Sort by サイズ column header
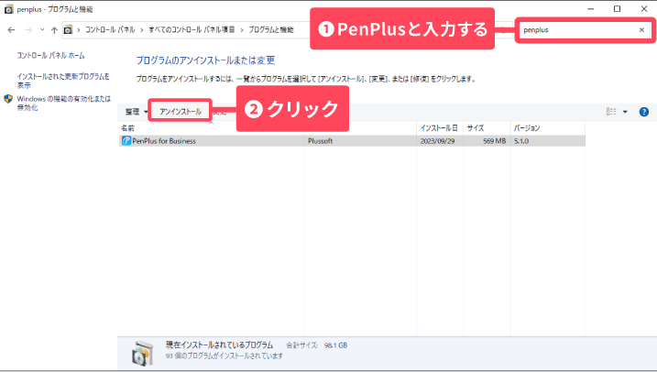This screenshot has width=657, height=372. coord(476,128)
